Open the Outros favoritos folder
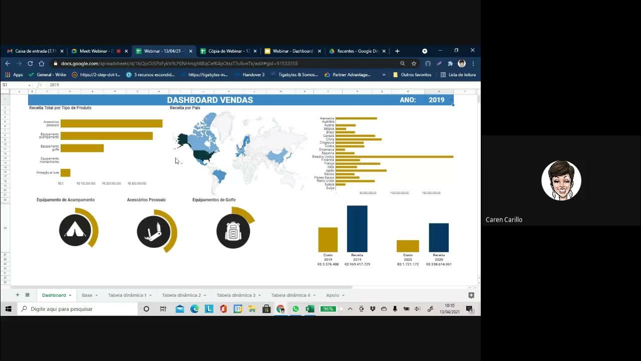This screenshot has width=641, height=361. [412, 75]
